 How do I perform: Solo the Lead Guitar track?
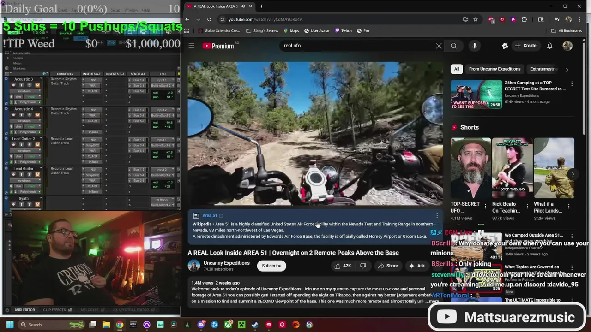click(29, 174)
